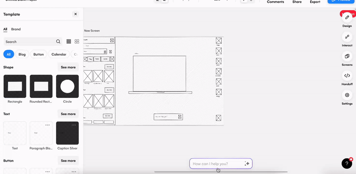
Task: Click the AI sparkle icon in prompt box
Action: pos(247,164)
